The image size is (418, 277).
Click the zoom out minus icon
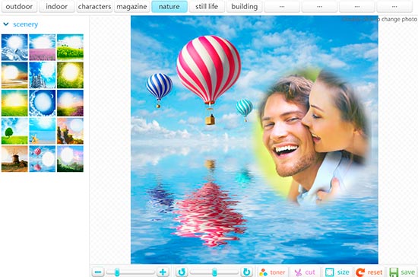click(98, 272)
